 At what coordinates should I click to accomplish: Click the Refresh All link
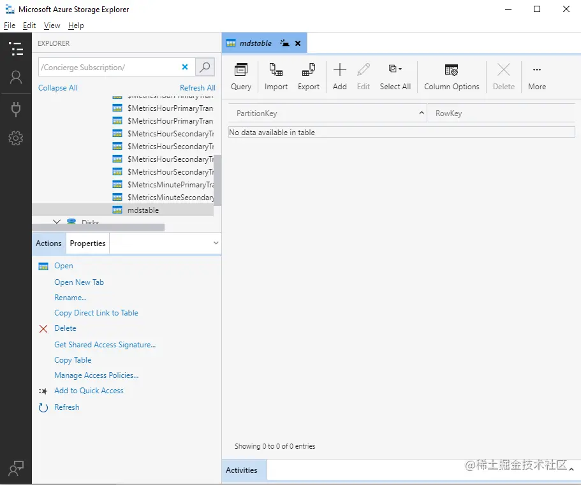(x=198, y=87)
